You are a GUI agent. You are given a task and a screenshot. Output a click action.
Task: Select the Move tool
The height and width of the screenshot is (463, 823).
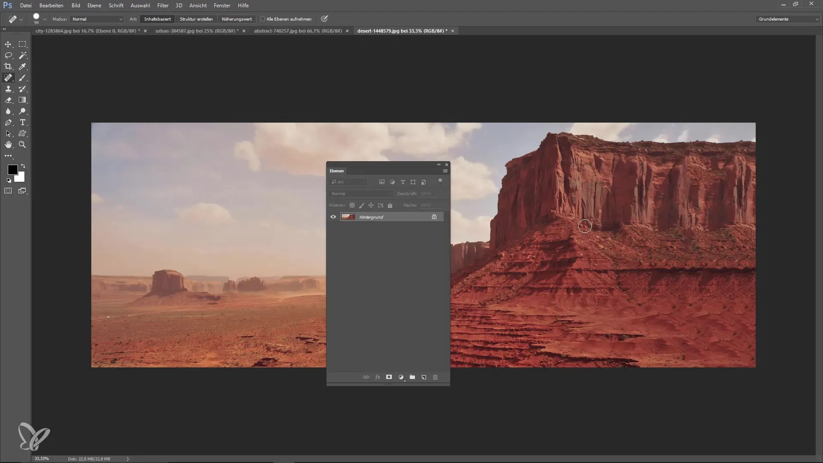coord(8,44)
